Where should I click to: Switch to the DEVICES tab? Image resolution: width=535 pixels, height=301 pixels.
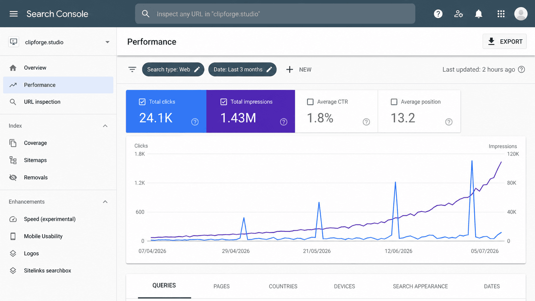tap(345, 286)
